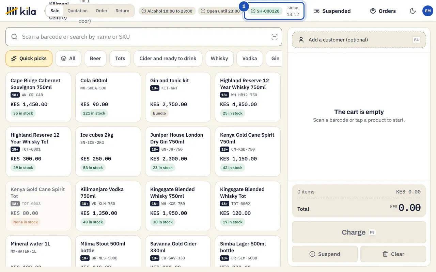Add Cape Ridge Cabernet Sauvignon 750ml to cart
Screen dimensions: 436x272
pos(38,97)
